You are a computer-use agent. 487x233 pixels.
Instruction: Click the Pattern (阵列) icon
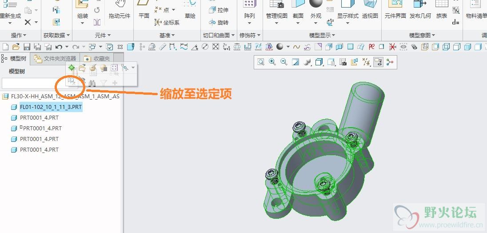(249, 4)
